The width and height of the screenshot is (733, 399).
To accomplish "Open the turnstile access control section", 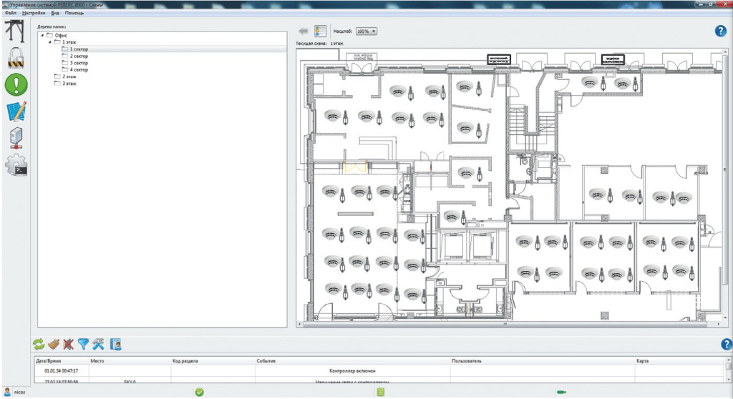I will (x=16, y=31).
